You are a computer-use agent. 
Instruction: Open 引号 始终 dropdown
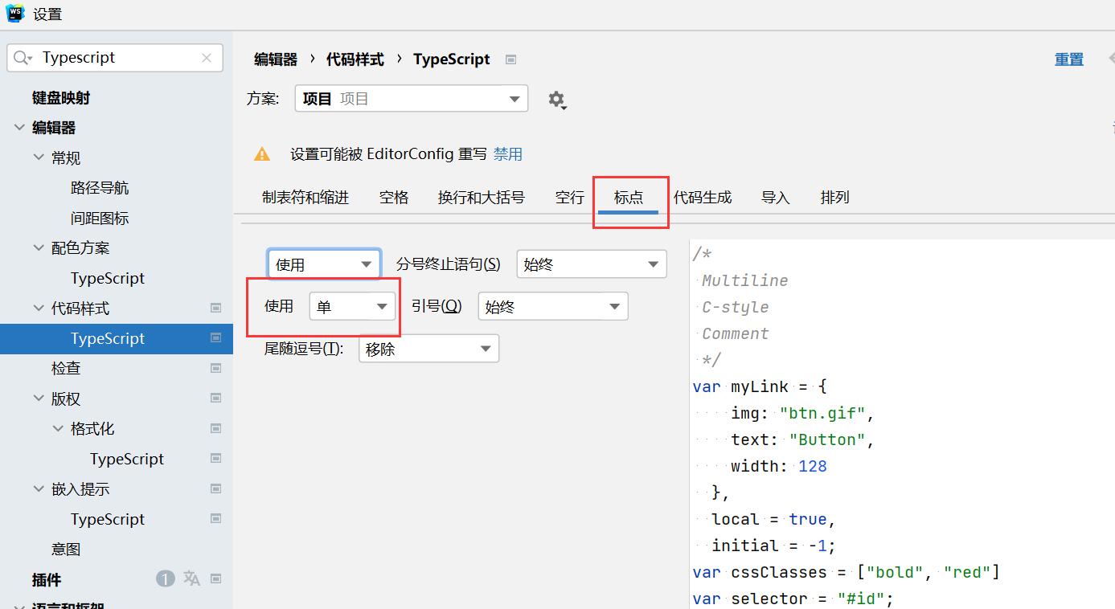[553, 307]
